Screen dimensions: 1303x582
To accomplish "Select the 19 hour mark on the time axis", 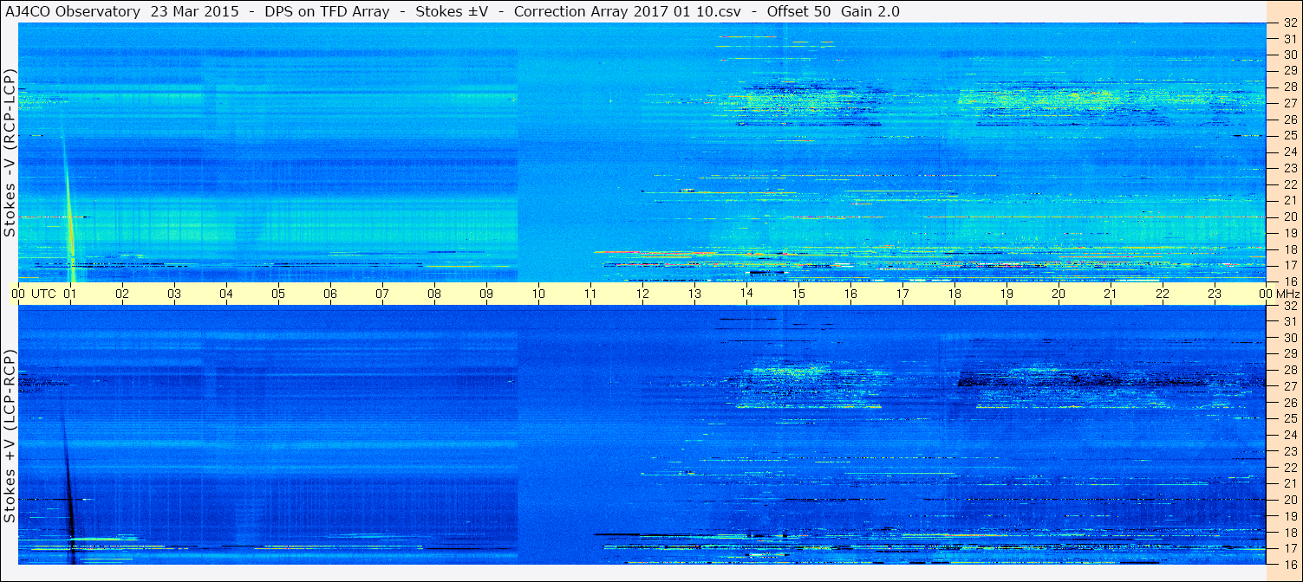I will tap(1007, 294).
